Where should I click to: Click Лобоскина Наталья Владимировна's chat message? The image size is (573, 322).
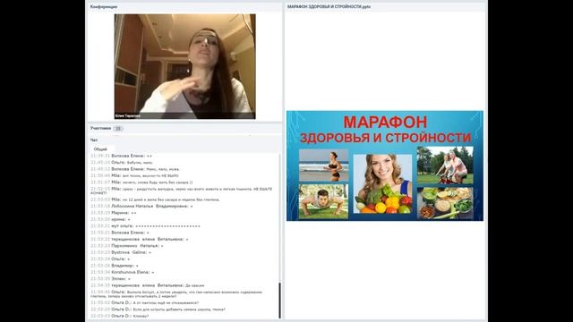[x=141, y=207]
